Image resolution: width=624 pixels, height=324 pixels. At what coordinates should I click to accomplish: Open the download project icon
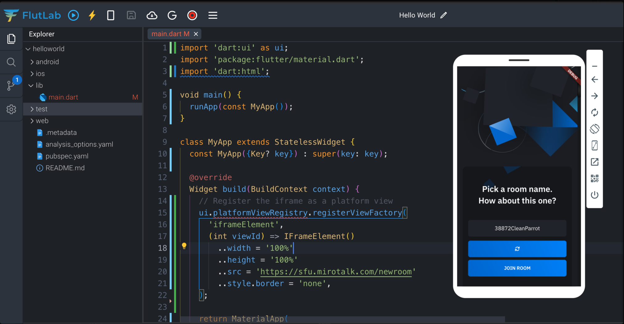152,15
